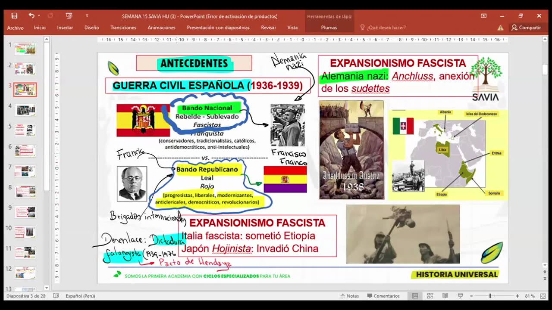Select slide 8 thumbnail
This screenshot has height=310, width=552.
pos(25,191)
